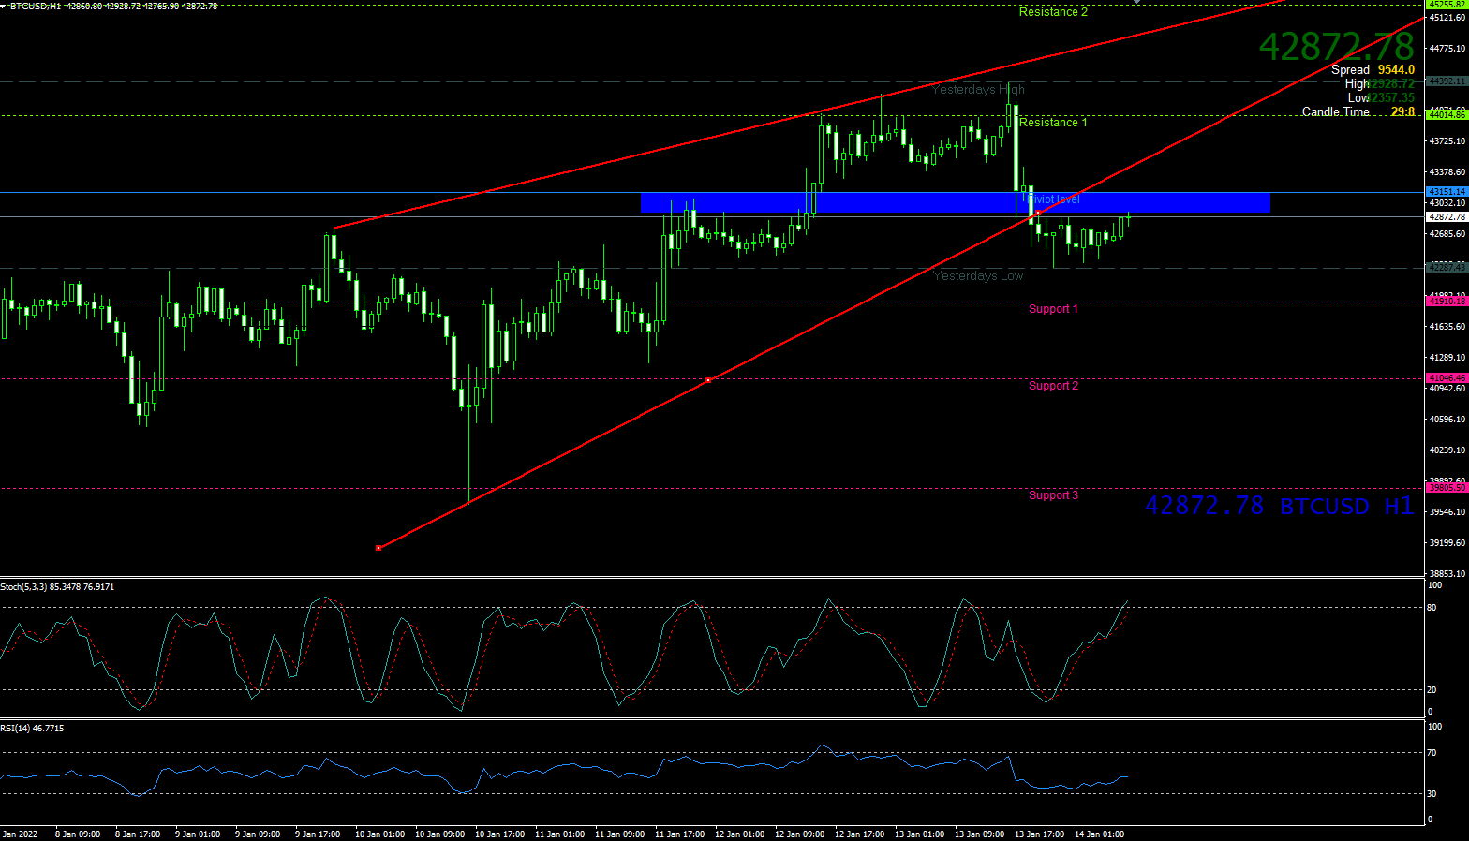The image size is (1469, 841).
Task: Click the Spread 9544.0 readout
Action: click(1373, 70)
